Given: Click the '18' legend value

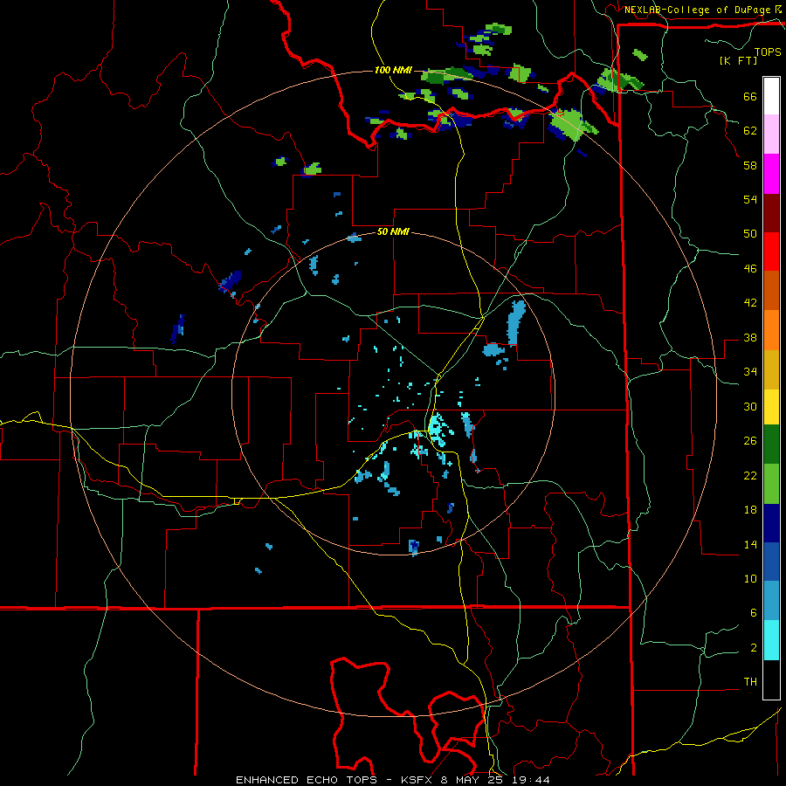Looking at the screenshot, I should (x=750, y=510).
